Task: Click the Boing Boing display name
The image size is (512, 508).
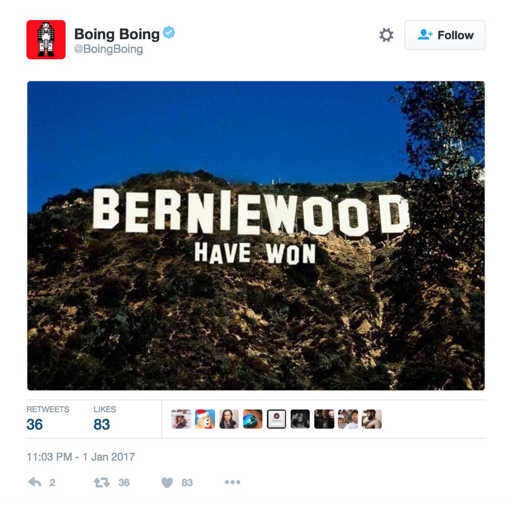Action: click(x=117, y=34)
